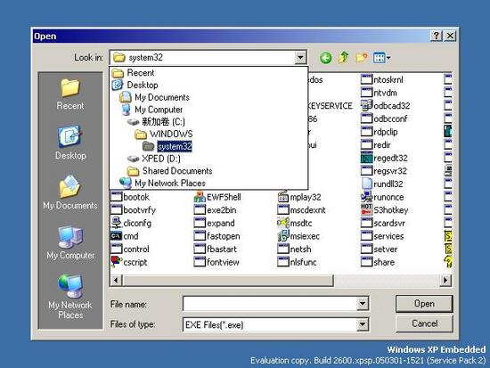The width and height of the screenshot is (490, 368).
Task: Select the nlsfunc file
Action: [x=297, y=262]
